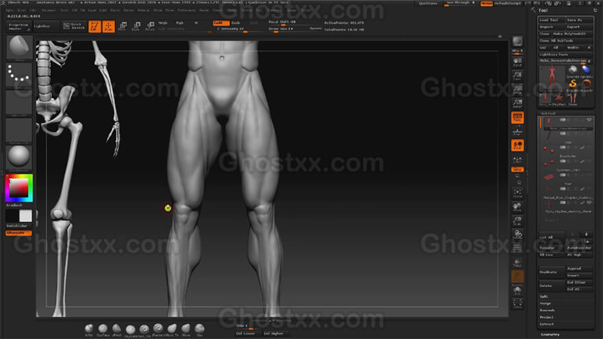Click the orange Alternate button
The width and height of the screenshot is (603, 339).
(19, 233)
